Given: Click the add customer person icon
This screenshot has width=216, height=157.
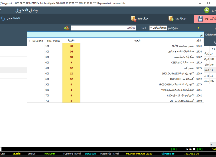Looking at the screenshot, I should [66, 28].
